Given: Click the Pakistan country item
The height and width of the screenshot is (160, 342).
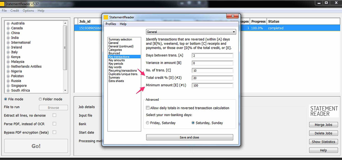Looking at the screenshot, I should pos(17,76).
